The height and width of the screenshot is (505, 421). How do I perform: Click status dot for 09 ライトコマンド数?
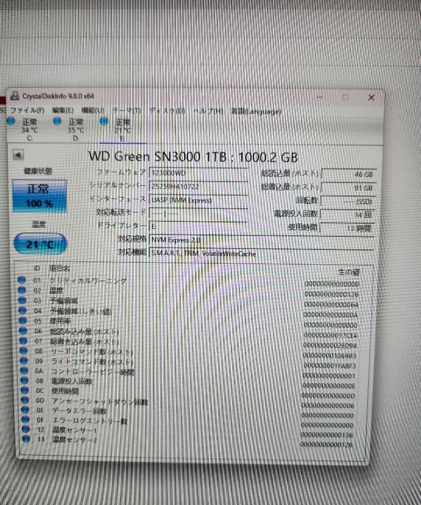[x=24, y=361]
